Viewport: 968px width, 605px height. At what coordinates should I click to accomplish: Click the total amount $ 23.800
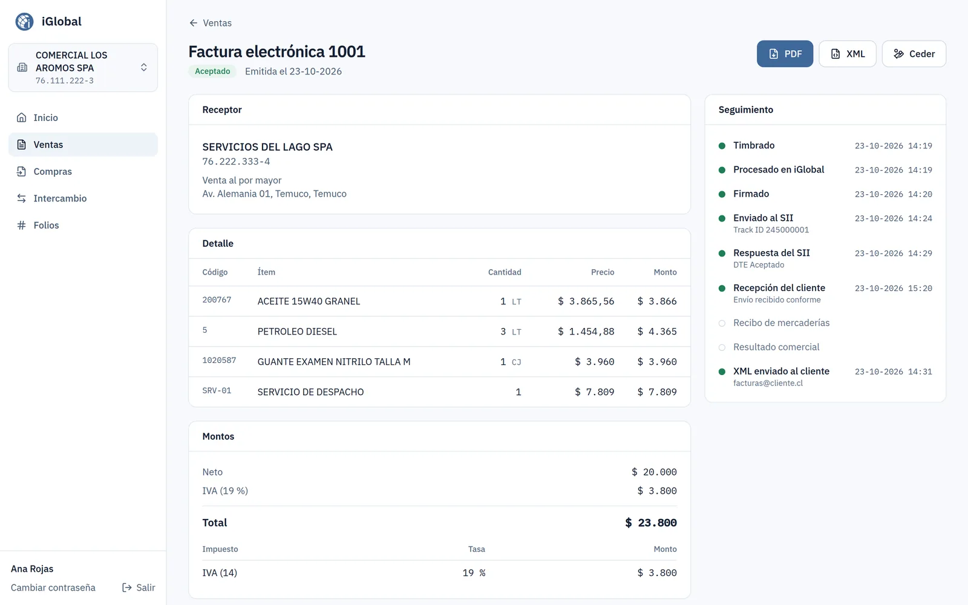(651, 523)
